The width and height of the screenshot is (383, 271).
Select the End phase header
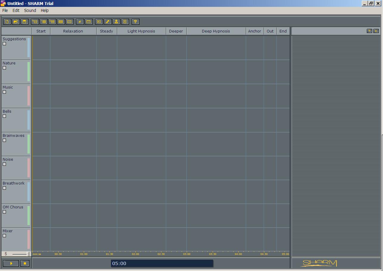(283, 31)
